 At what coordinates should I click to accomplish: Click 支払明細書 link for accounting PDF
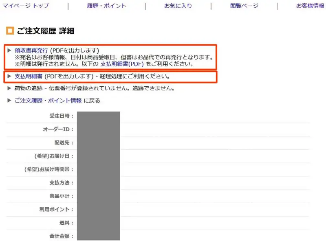[29, 76]
